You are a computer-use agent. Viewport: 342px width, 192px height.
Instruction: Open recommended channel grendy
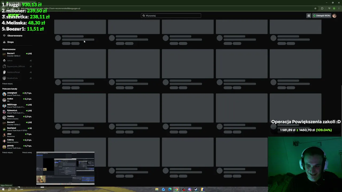tap(17, 147)
